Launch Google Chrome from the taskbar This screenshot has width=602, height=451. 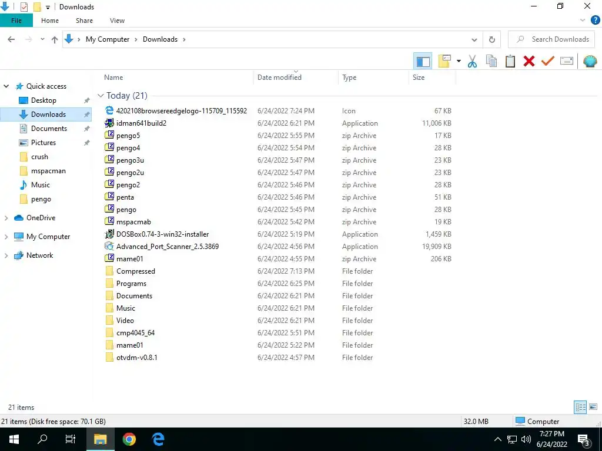click(129, 439)
